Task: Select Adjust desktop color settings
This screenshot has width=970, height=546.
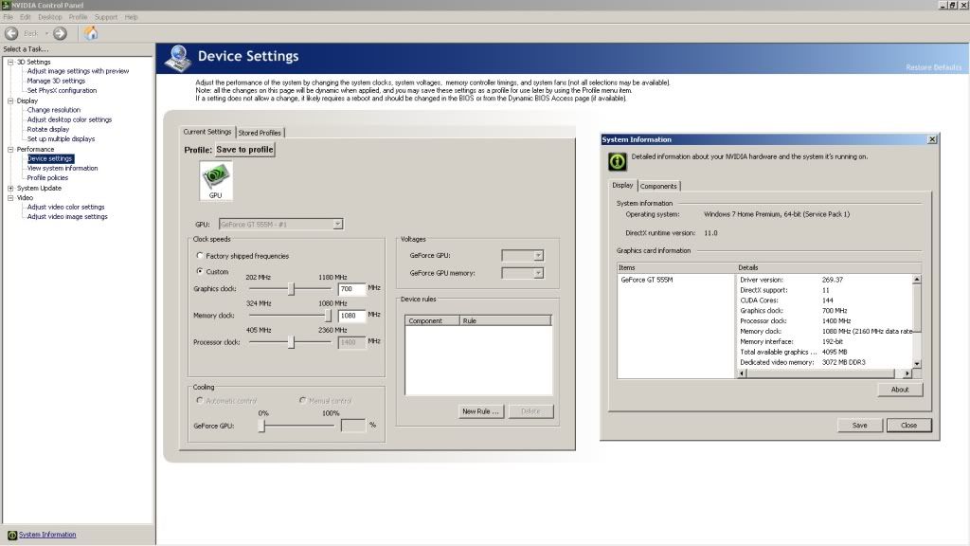Action: 69,120
